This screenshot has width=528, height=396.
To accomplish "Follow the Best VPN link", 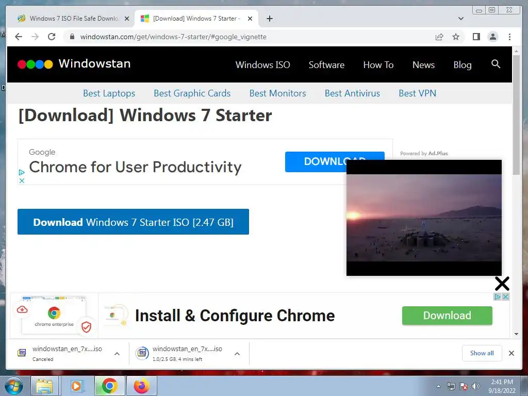I will [x=417, y=93].
